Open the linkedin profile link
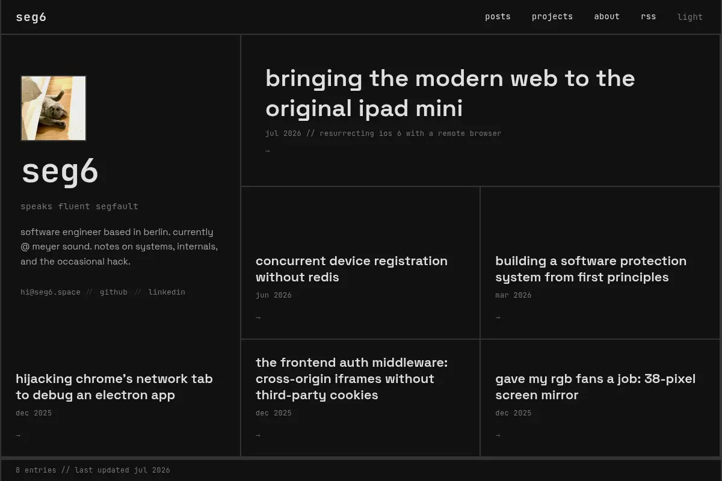The height and width of the screenshot is (481, 722). (167, 292)
